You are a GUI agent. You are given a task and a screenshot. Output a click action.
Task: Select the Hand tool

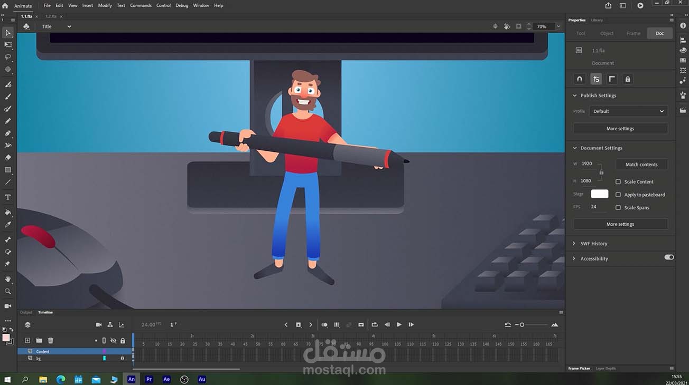coord(8,279)
